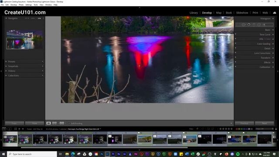Open Grid view from filmstrip bar
This screenshot has width=279, height=157.
point(16,129)
